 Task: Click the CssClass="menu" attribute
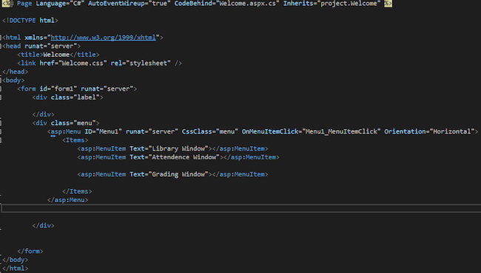(x=210, y=132)
